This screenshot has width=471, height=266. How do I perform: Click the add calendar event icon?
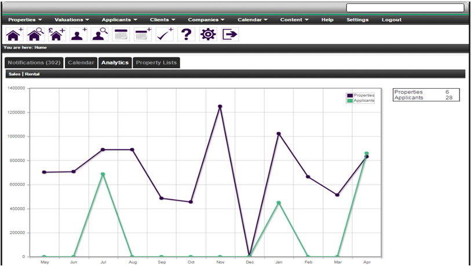coord(143,34)
